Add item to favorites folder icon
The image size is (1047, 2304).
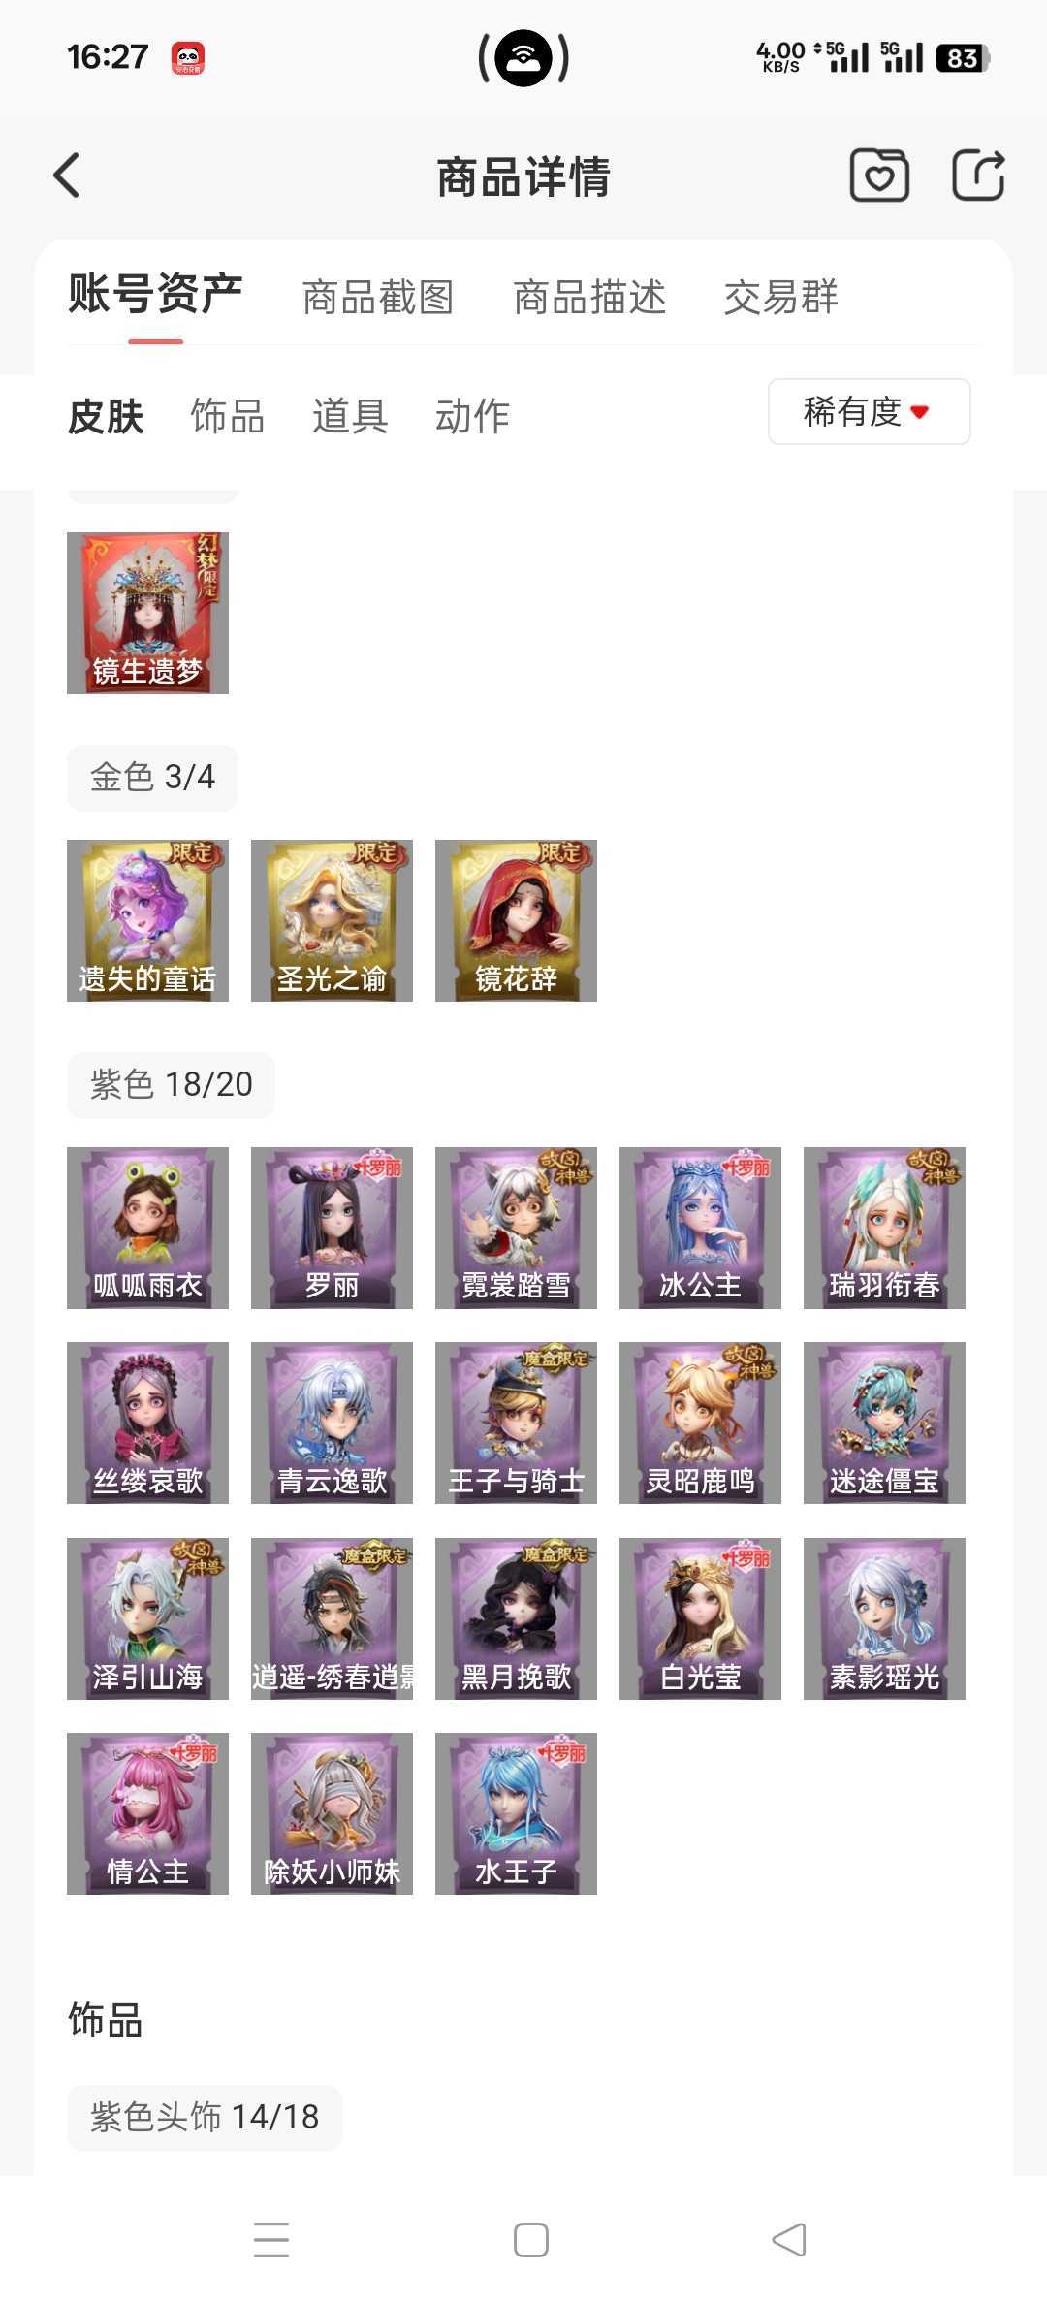879,176
